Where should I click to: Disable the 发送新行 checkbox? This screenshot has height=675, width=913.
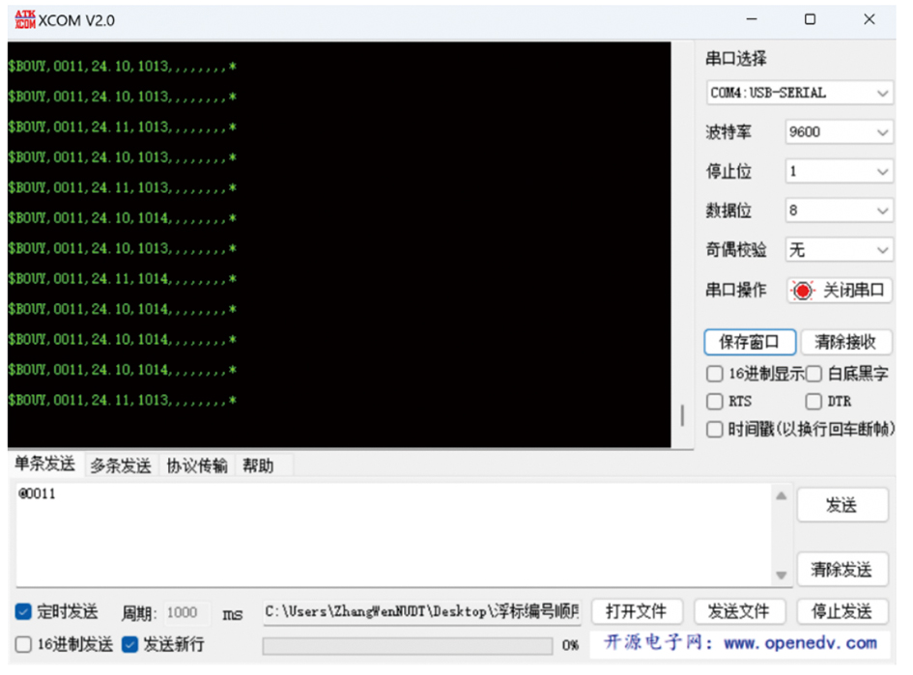point(130,644)
